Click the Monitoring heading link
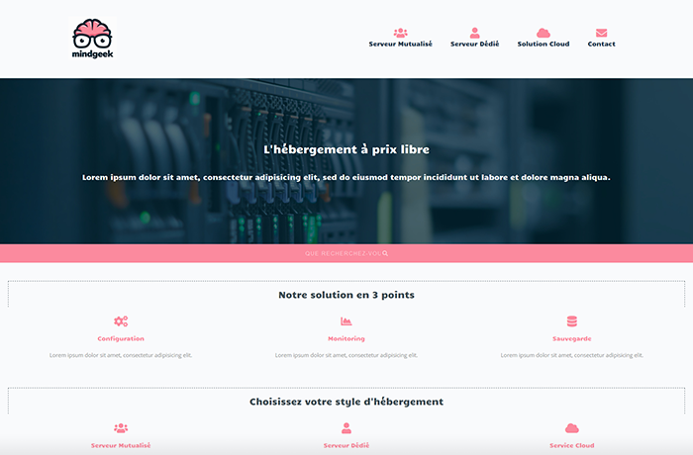Viewport: 693px width, 455px height. click(x=346, y=339)
